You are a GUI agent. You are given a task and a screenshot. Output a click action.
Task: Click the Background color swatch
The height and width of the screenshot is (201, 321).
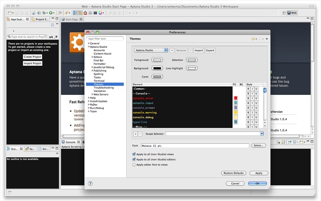(157, 68)
